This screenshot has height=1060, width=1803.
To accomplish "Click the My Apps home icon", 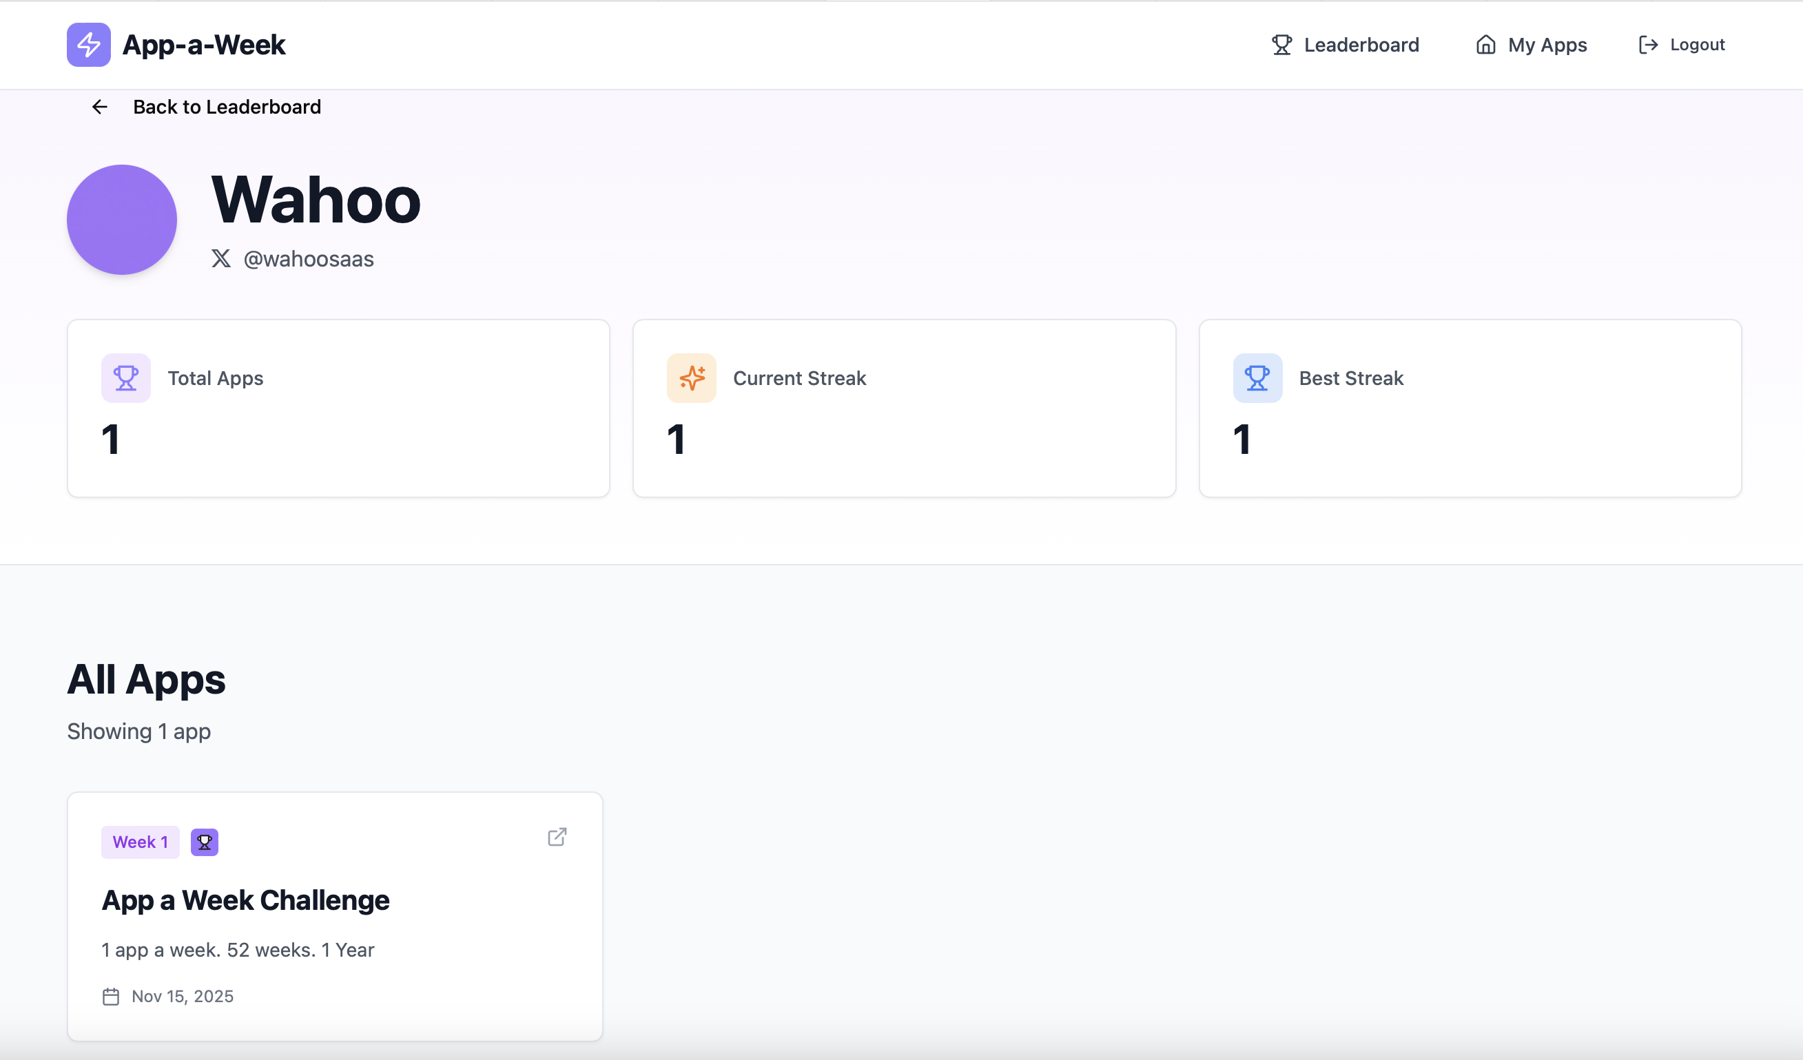I will (1485, 45).
